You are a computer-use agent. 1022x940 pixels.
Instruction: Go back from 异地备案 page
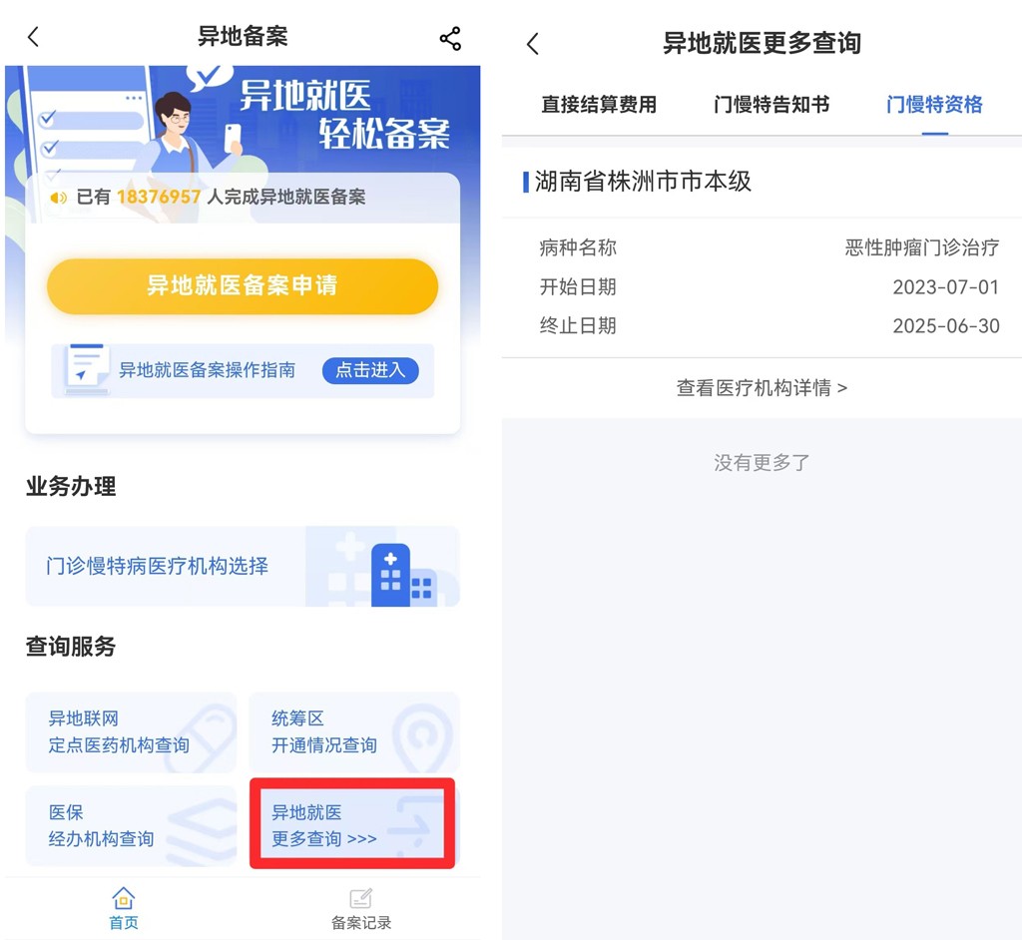34,38
